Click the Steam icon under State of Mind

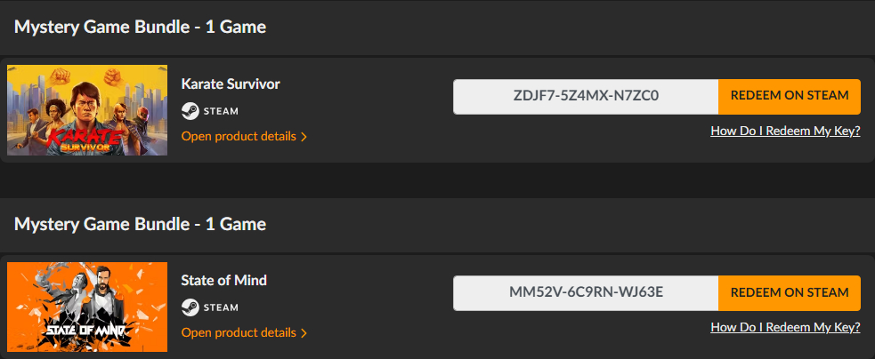(x=190, y=307)
